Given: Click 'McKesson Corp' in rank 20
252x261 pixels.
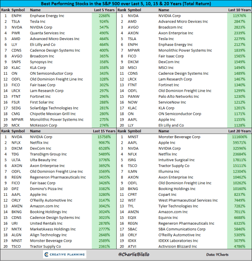Looking at the screenshot, I should 43,125.
